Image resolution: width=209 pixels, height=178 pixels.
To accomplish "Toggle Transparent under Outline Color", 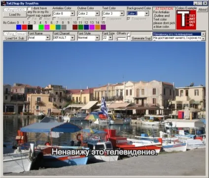I will (79, 19).
